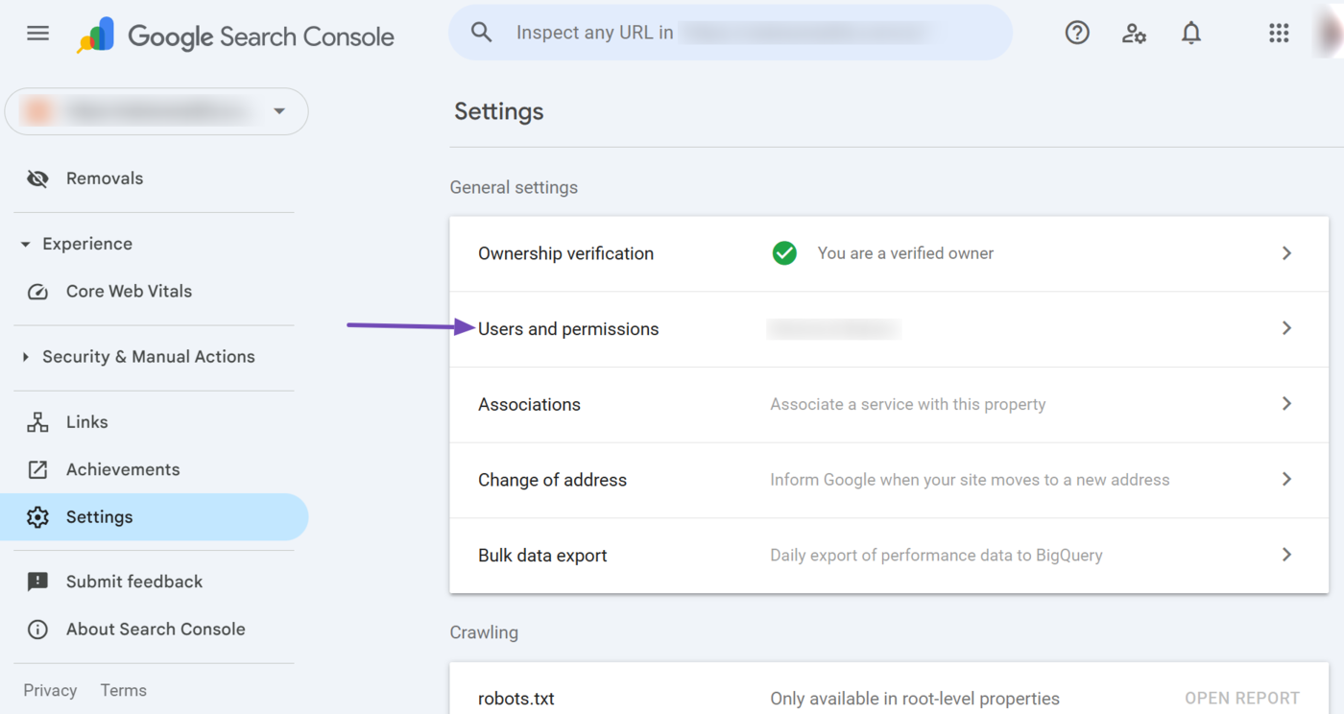The width and height of the screenshot is (1344, 714).
Task: Expand Security & Manual Actions section
Action: pyautogui.click(x=26, y=357)
